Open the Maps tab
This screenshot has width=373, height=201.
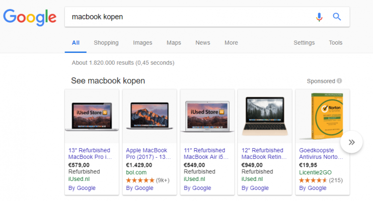pos(174,43)
